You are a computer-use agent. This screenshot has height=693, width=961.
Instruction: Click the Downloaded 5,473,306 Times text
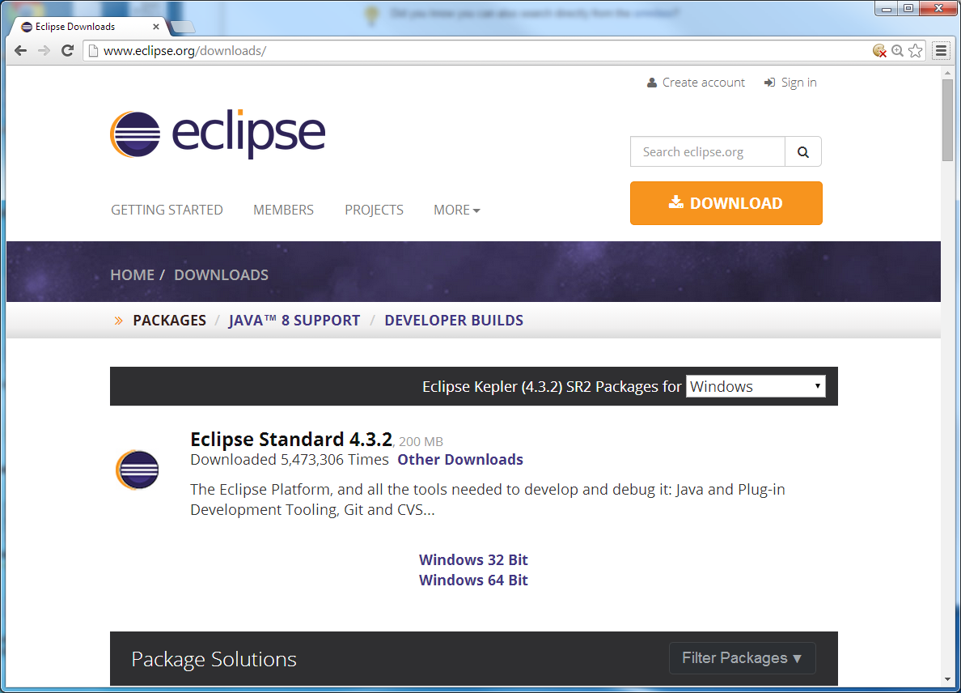tap(290, 459)
